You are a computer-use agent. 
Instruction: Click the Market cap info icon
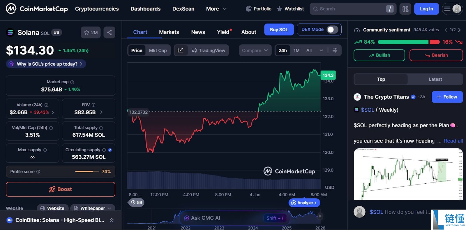(72, 82)
